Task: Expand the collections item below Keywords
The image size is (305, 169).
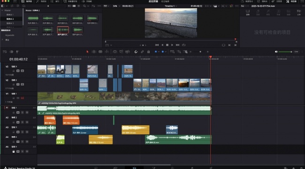Action: pyautogui.click(x=2, y=40)
